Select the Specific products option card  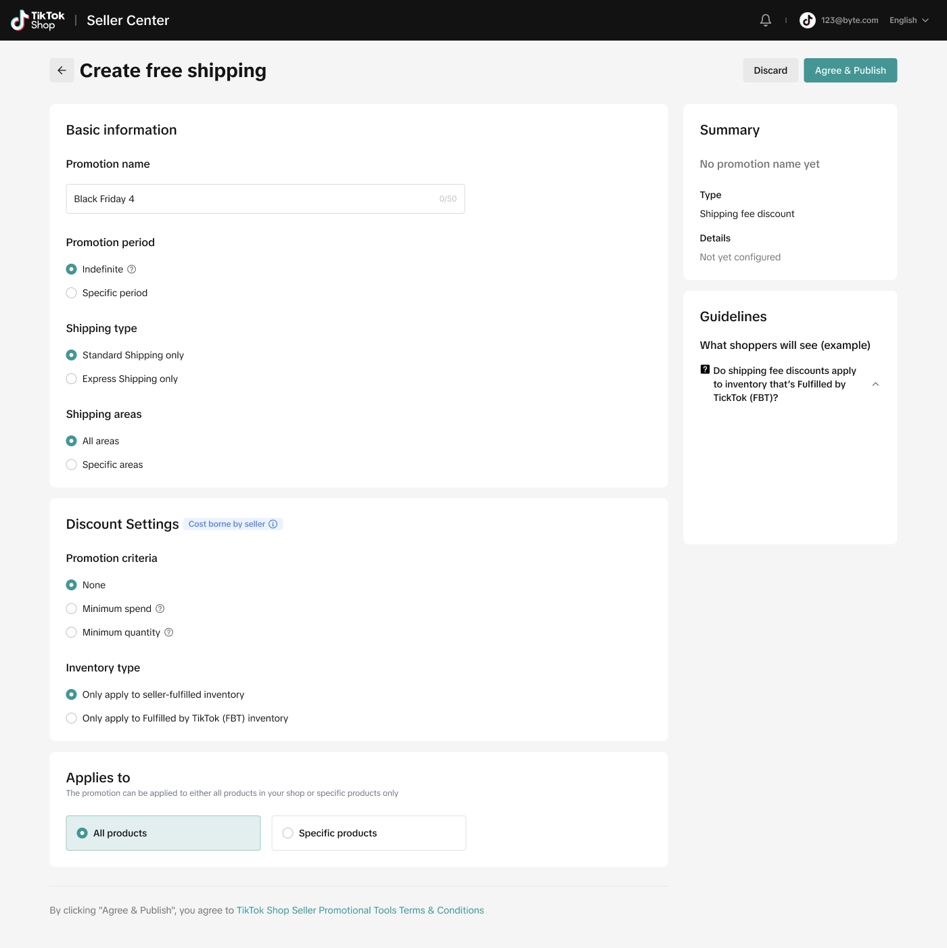point(368,833)
